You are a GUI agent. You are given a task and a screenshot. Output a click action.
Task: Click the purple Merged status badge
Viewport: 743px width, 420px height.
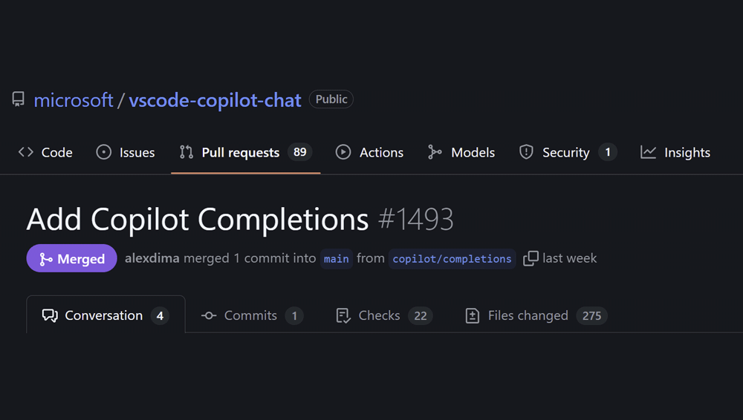[x=71, y=258]
